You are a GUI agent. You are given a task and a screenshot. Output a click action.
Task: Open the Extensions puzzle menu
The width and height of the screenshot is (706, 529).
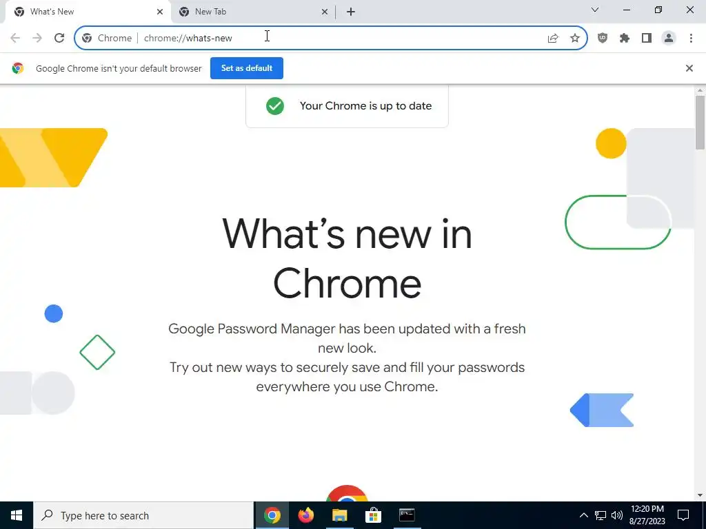click(x=625, y=39)
